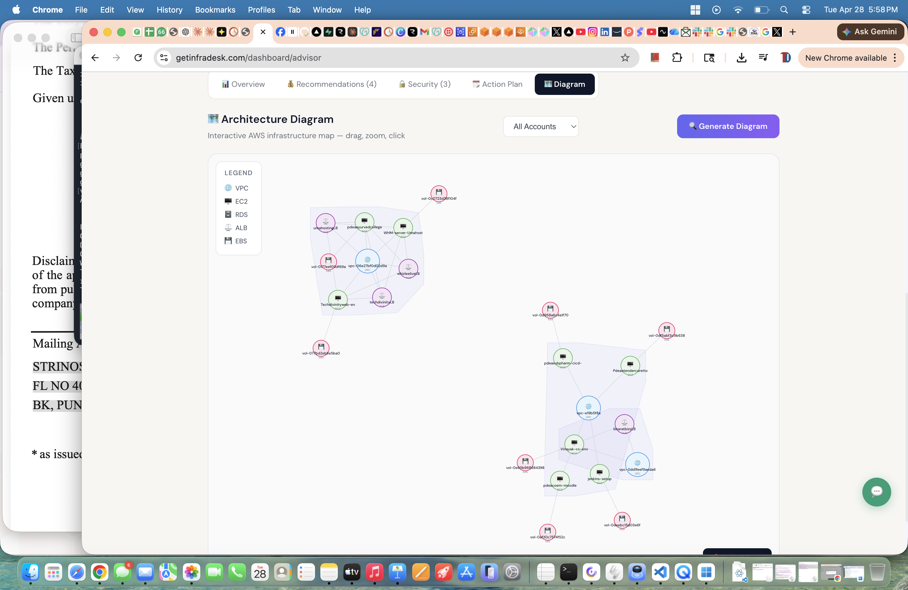This screenshot has width=908, height=590.
Task: Select the vol-0e95b968684398 EBS node
Action: point(525,463)
